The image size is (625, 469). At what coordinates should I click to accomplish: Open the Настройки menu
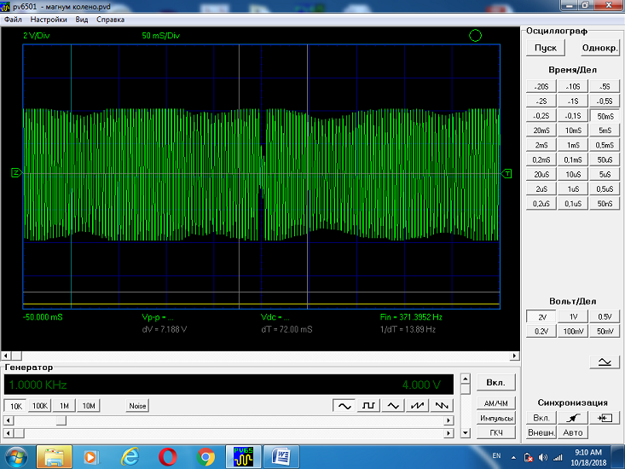49,19
